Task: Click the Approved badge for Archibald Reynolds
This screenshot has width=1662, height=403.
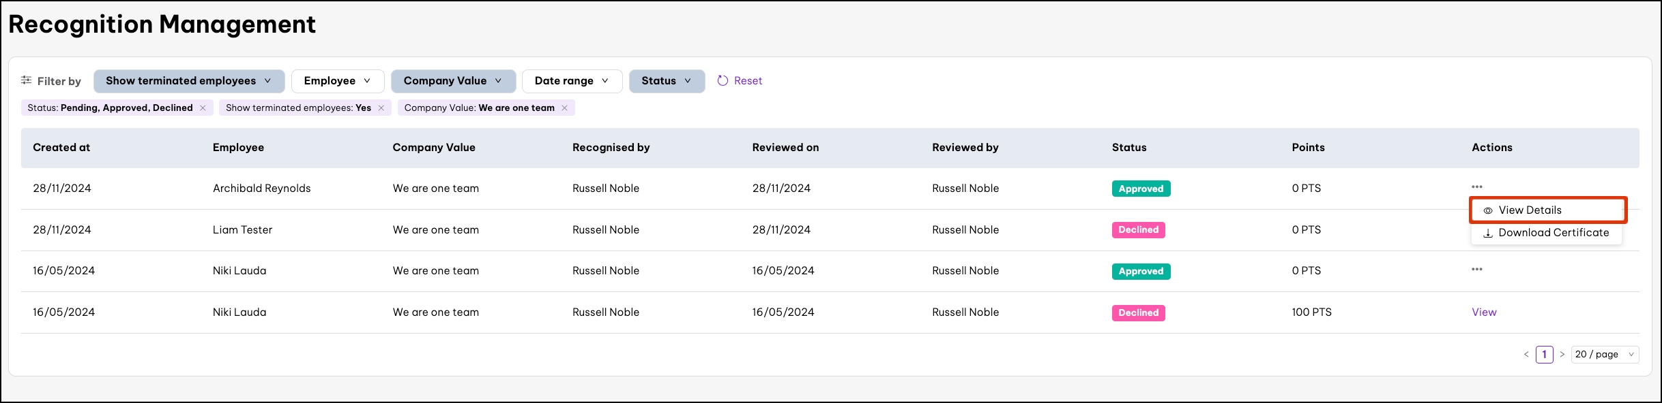Action: point(1141,189)
